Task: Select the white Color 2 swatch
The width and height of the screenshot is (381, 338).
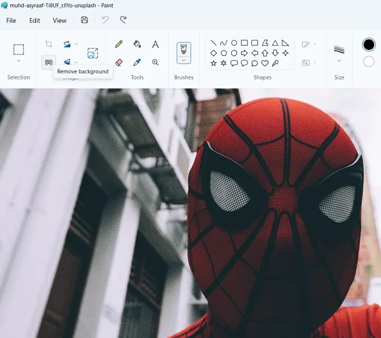Action: 368,62
